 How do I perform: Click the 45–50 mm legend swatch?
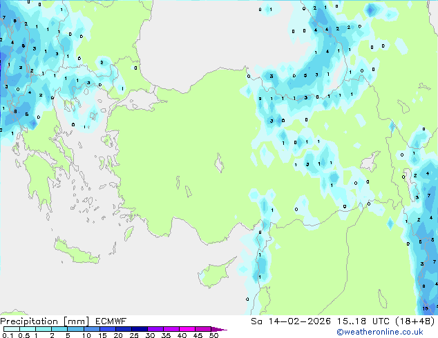point(203,329)
